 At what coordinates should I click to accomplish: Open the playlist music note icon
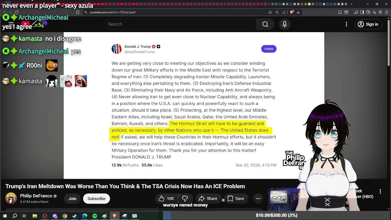click(x=356, y=12)
